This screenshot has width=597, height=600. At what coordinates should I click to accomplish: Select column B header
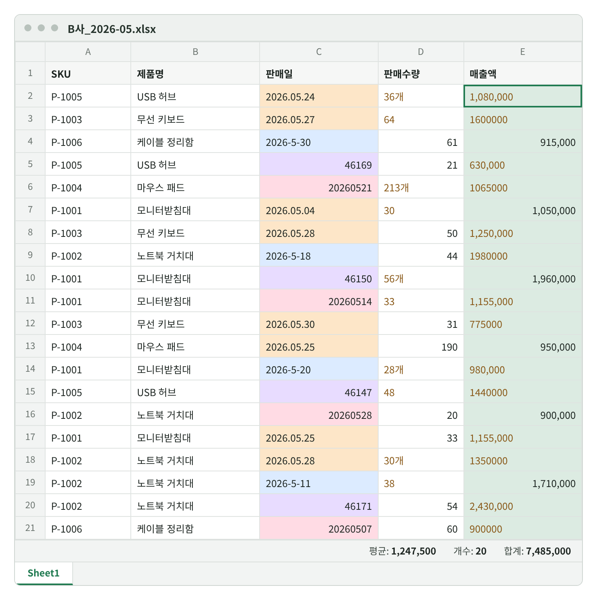195,52
